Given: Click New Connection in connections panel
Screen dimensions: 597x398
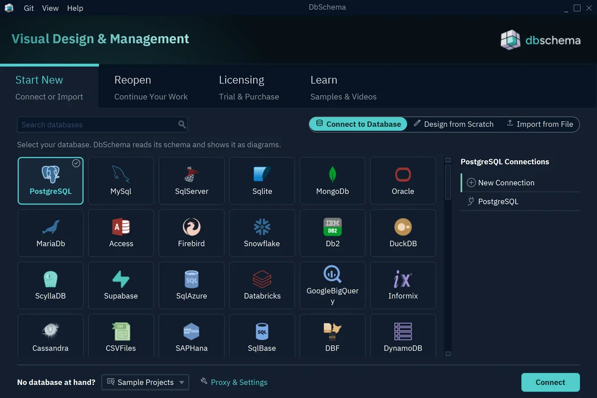Looking at the screenshot, I should coord(520,183).
